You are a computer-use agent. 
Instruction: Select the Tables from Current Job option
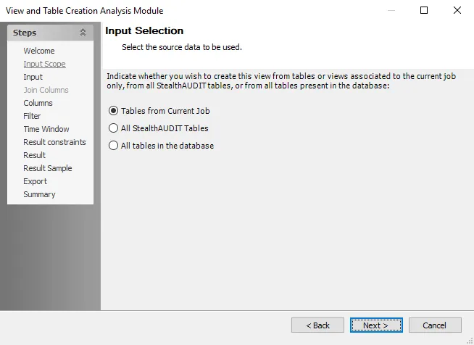(159, 111)
